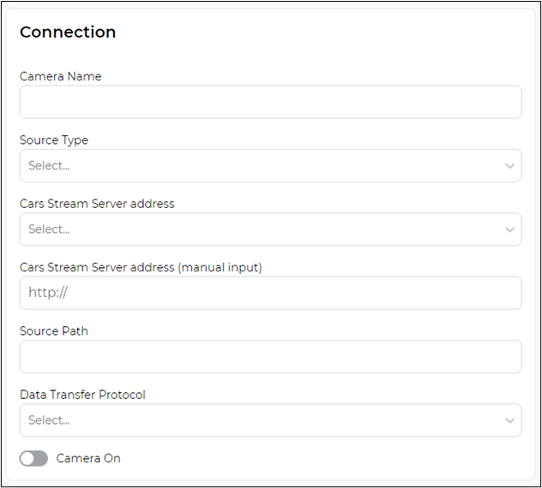This screenshot has height=488, width=542.
Task: Focus the manual input server address field
Action: point(270,293)
